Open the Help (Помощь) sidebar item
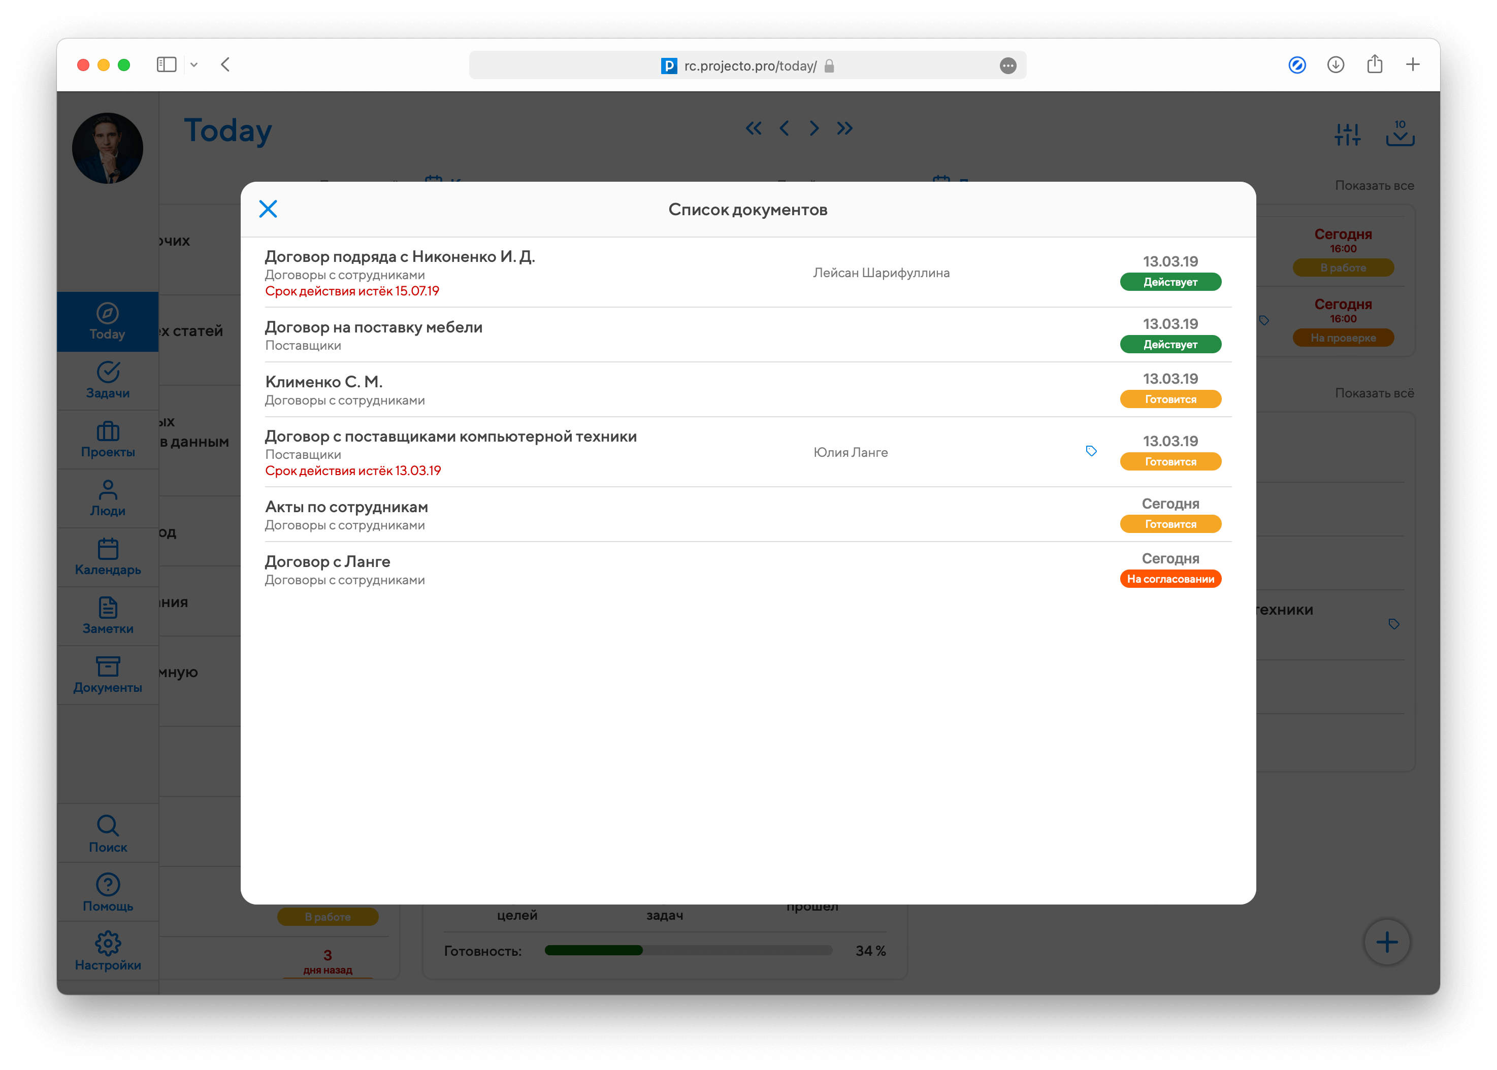 pyautogui.click(x=108, y=893)
